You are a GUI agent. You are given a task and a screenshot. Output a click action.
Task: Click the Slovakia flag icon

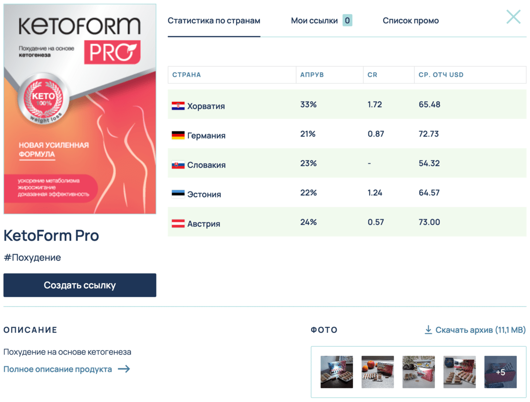click(x=178, y=165)
